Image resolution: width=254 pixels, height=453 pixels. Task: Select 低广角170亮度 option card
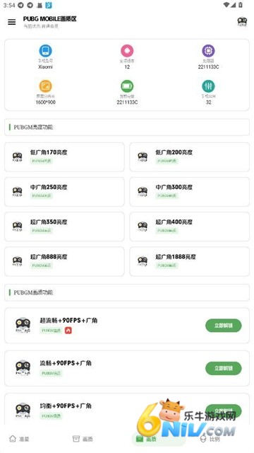64,157
